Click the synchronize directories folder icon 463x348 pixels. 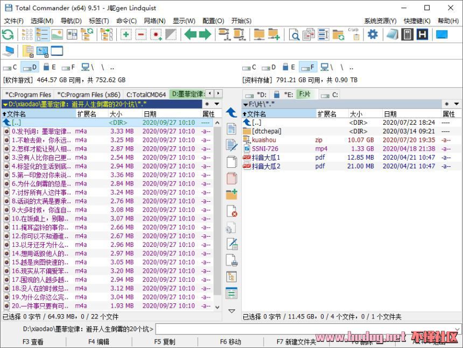[339, 34]
